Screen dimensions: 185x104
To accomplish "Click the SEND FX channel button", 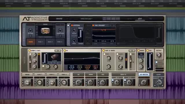I will 123,75.
